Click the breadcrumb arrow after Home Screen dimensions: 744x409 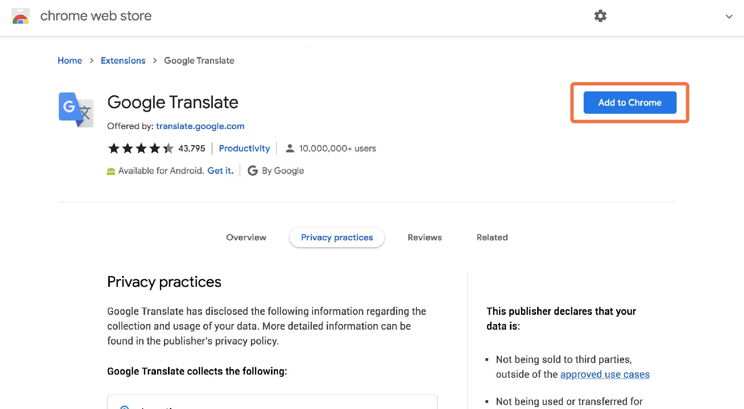coord(92,60)
